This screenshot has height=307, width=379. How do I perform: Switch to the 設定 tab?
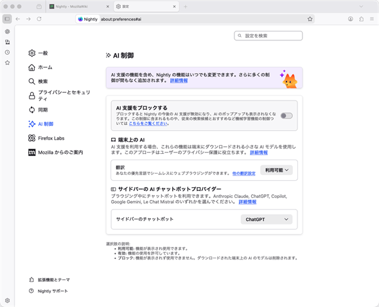[x=146, y=7]
